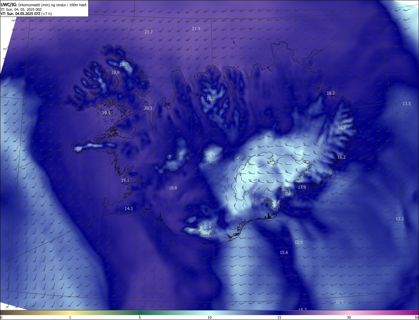Click the 19.8 value label

coord(173,188)
